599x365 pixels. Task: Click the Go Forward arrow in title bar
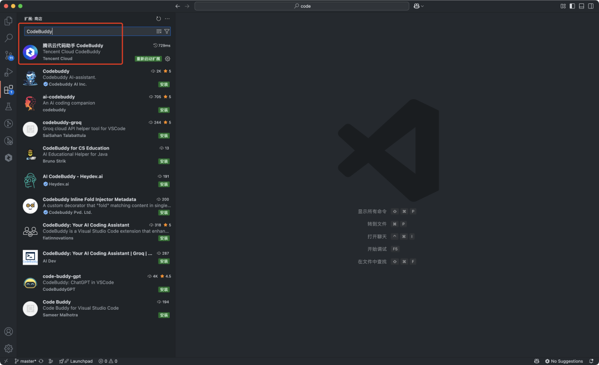[x=187, y=6]
